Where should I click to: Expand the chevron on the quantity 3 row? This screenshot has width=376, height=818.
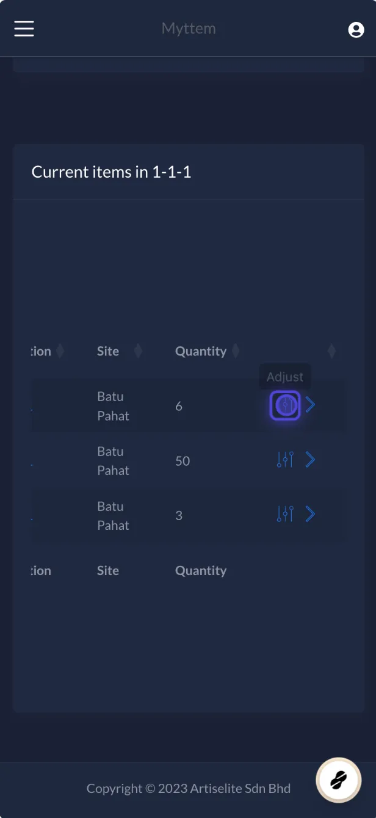pos(310,514)
